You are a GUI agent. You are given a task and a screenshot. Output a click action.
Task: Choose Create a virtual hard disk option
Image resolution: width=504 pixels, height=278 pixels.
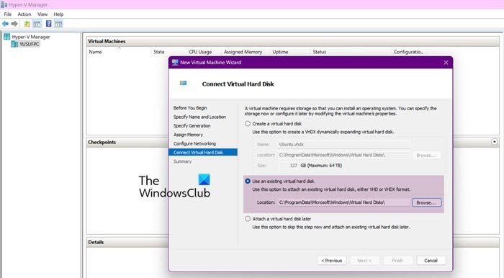(x=248, y=123)
